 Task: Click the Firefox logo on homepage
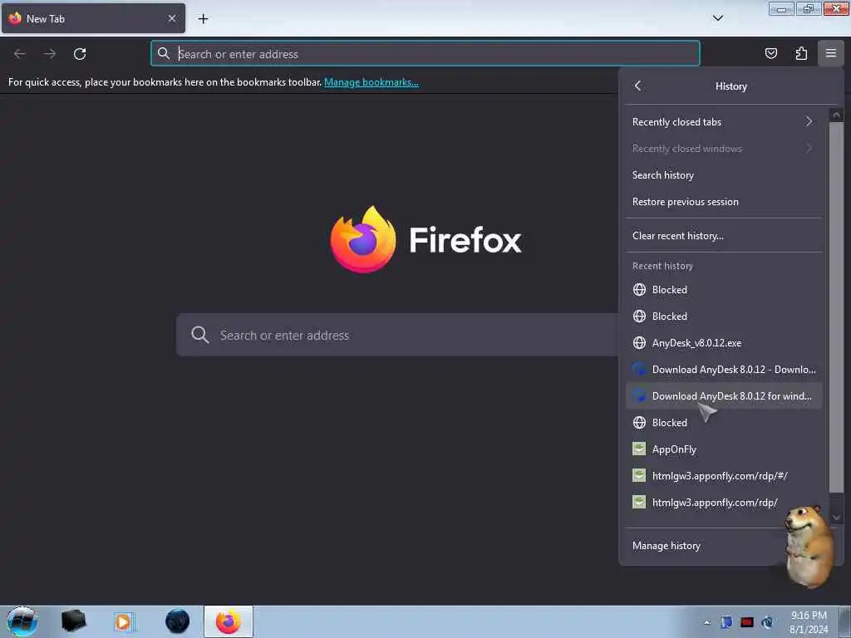(362, 239)
